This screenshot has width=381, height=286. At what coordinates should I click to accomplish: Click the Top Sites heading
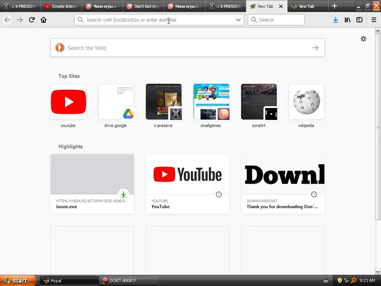point(69,76)
